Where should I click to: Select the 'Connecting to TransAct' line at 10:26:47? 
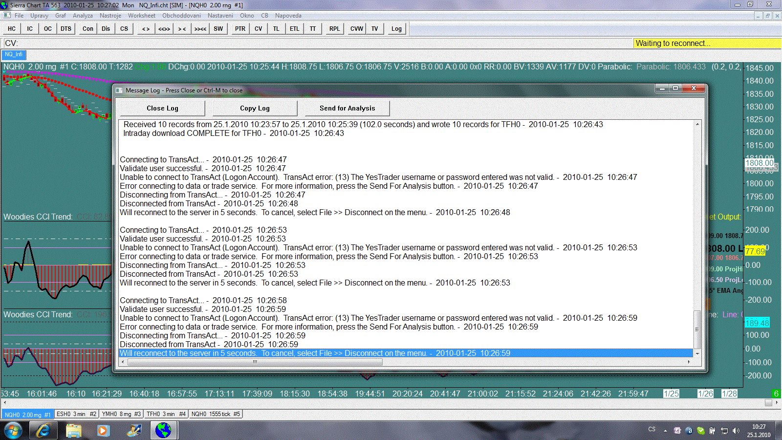[203, 159]
